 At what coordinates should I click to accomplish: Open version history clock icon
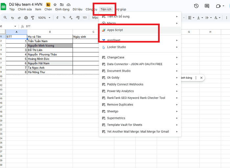(x=196, y=6)
